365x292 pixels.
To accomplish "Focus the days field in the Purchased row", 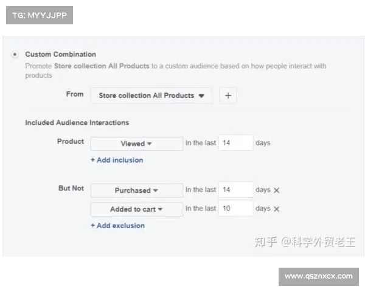I will click(235, 190).
